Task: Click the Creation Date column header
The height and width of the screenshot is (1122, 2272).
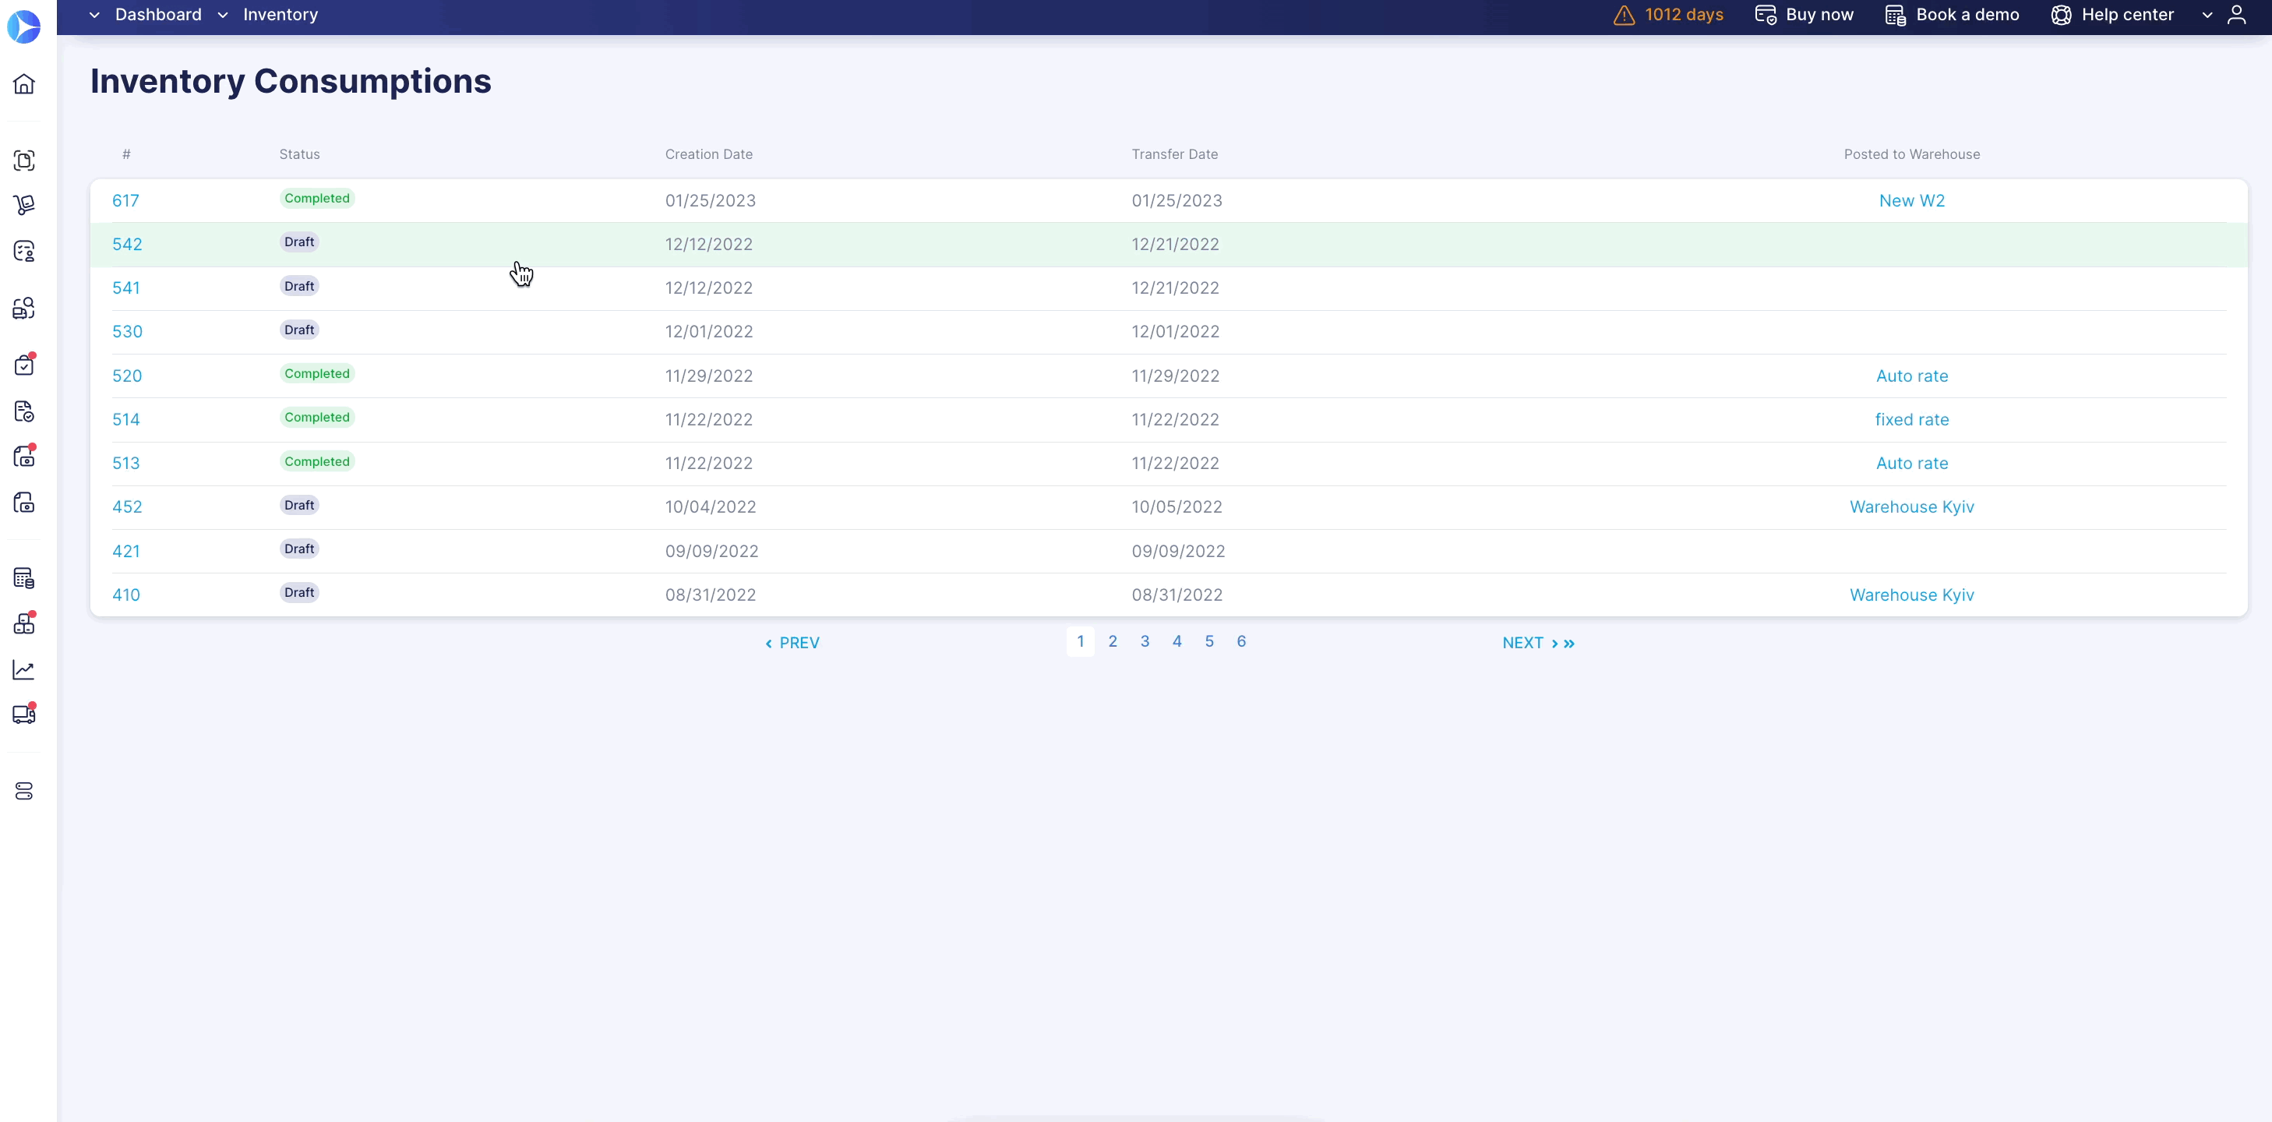Action: point(708,154)
